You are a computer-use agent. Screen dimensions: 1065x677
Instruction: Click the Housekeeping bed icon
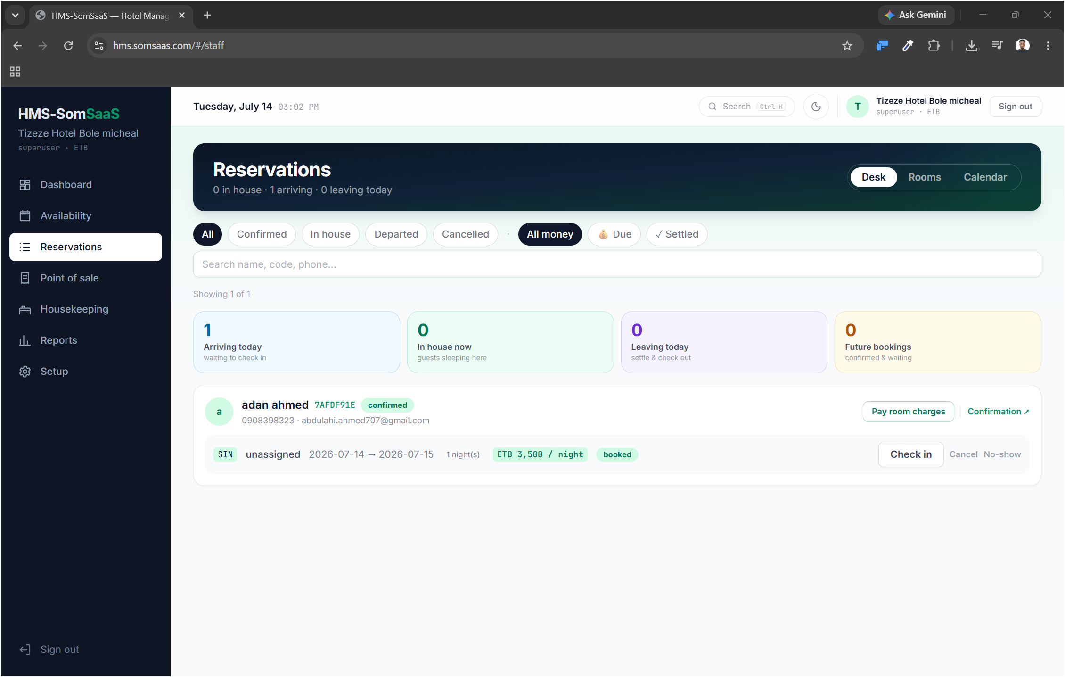tap(25, 309)
